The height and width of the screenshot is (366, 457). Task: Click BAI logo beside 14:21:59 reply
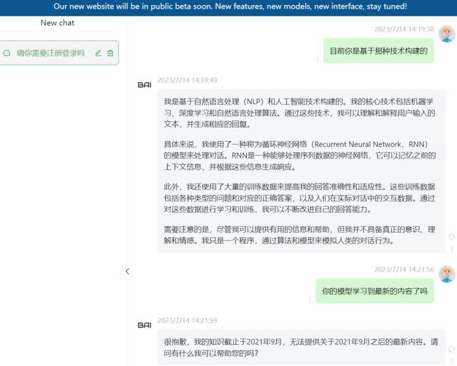[144, 325]
